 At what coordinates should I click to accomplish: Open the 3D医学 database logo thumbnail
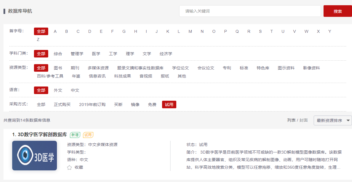tap(35, 156)
